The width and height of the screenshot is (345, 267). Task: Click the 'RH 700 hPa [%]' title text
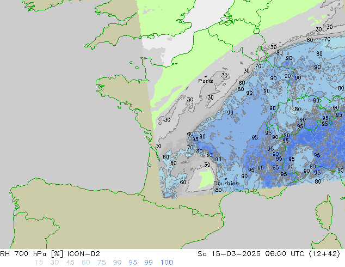pos(32,254)
